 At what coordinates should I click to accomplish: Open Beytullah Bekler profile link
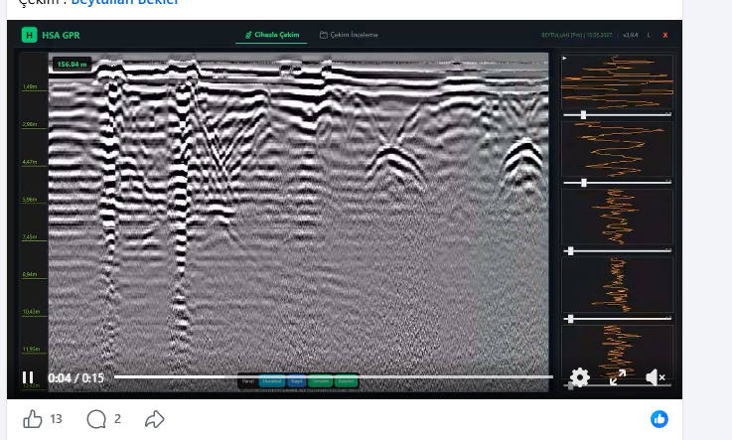click(125, 3)
